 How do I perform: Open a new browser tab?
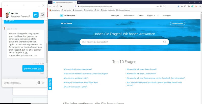pos(79,2)
